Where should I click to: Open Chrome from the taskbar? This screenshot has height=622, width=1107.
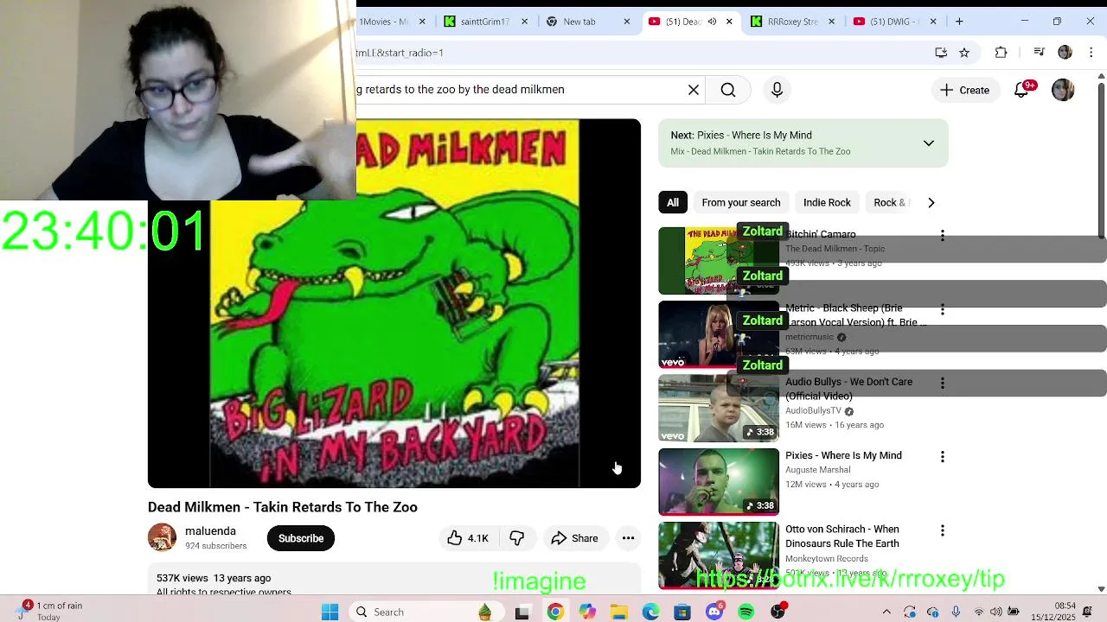555,612
